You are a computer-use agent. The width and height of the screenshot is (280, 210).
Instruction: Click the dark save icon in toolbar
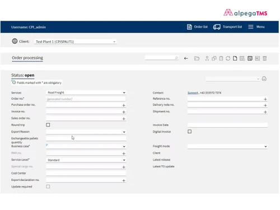pyautogui.click(x=250, y=58)
